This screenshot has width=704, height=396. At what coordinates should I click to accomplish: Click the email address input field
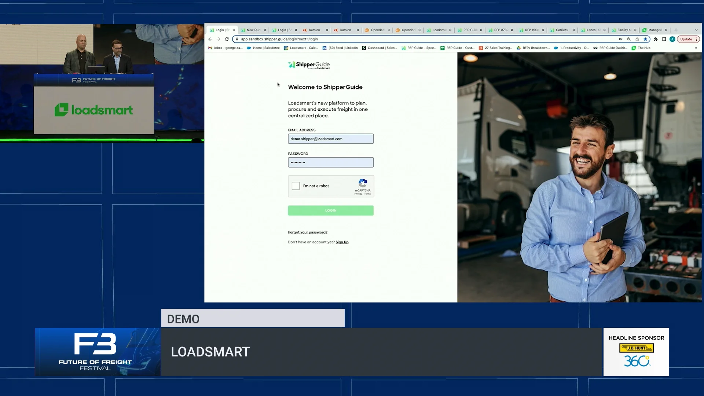[x=330, y=139]
